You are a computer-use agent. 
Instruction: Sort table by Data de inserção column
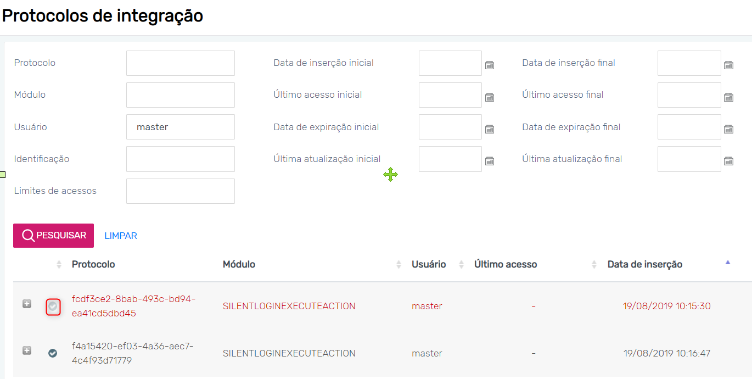tap(644, 264)
